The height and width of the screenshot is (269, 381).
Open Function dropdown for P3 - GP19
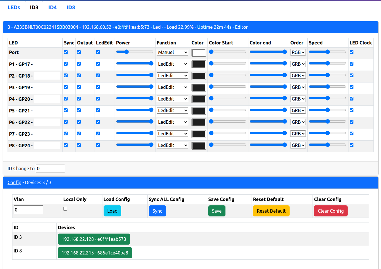pyautogui.click(x=172, y=87)
